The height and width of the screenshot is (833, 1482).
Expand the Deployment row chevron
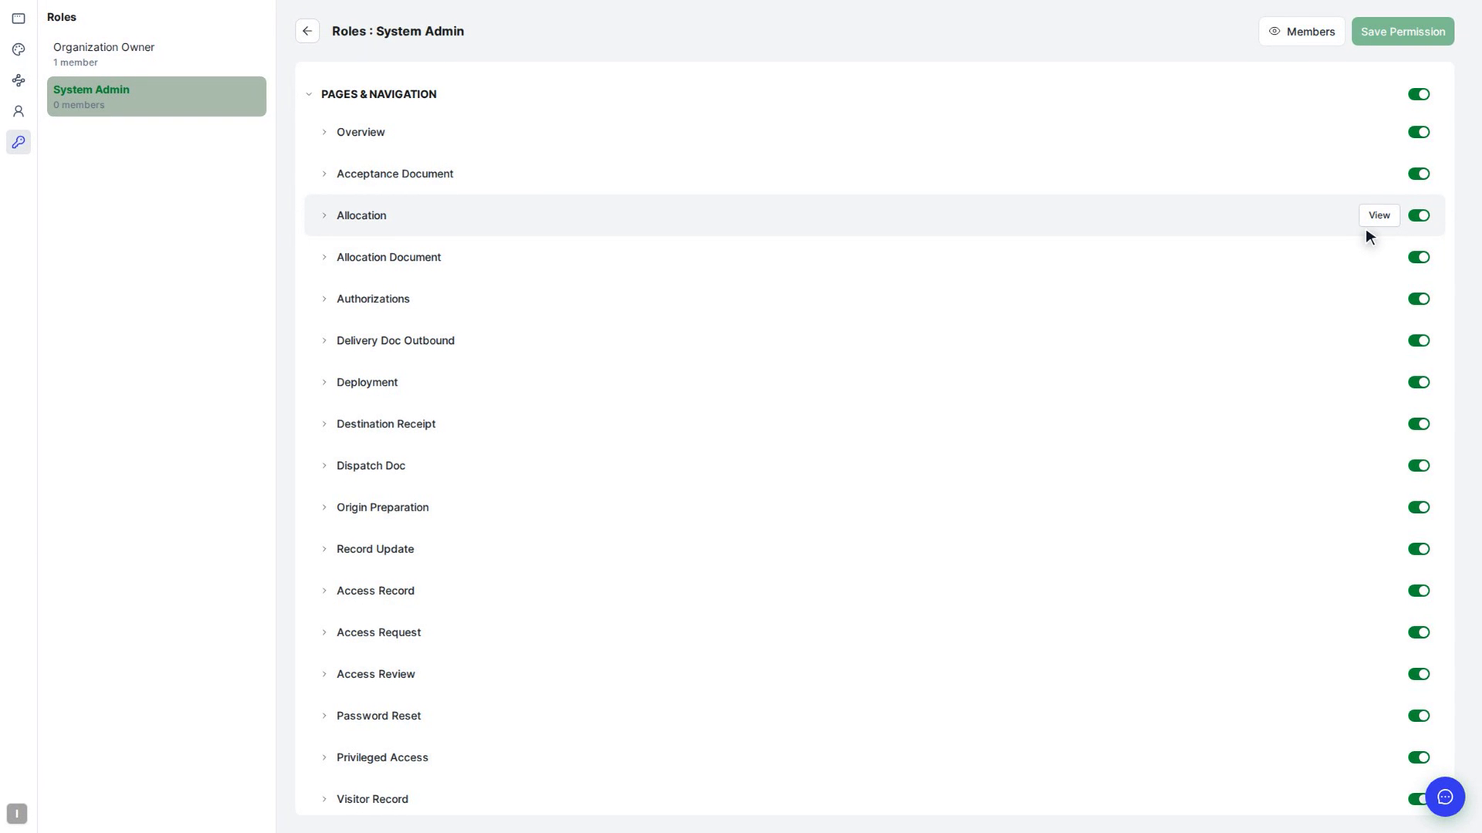point(324,382)
